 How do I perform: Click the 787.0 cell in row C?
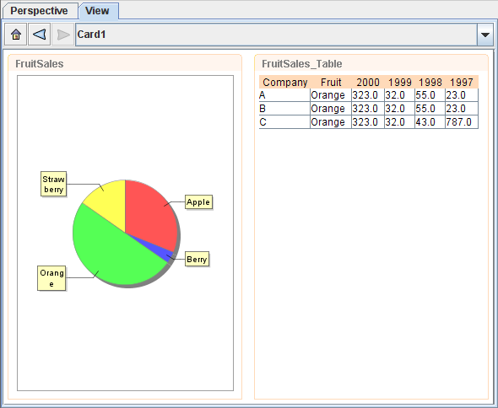click(x=462, y=122)
